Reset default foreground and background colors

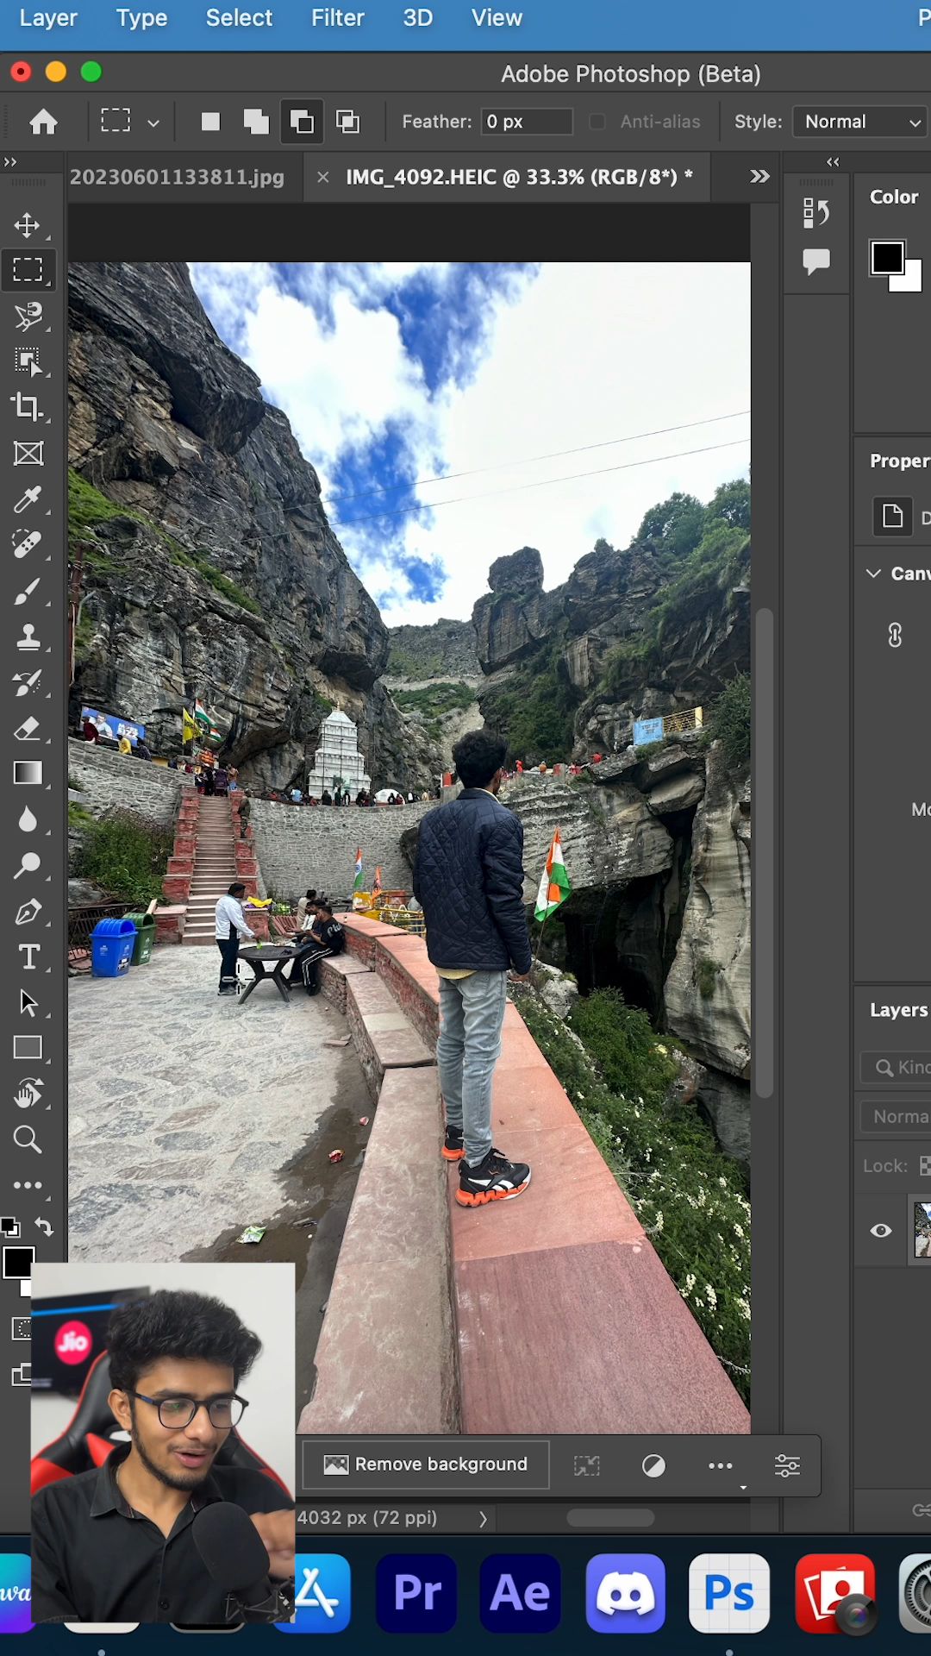10,1226
